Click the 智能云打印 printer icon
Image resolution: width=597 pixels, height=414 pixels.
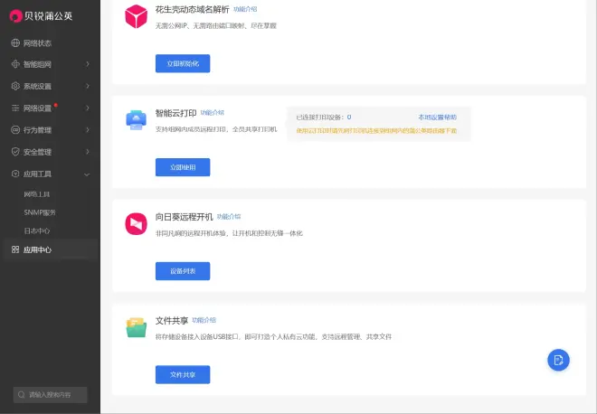(x=136, y=120)
